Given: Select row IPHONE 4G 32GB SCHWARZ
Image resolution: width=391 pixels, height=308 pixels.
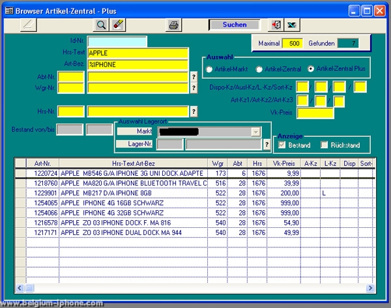Looking at the screenshot, I should [195, 213].
